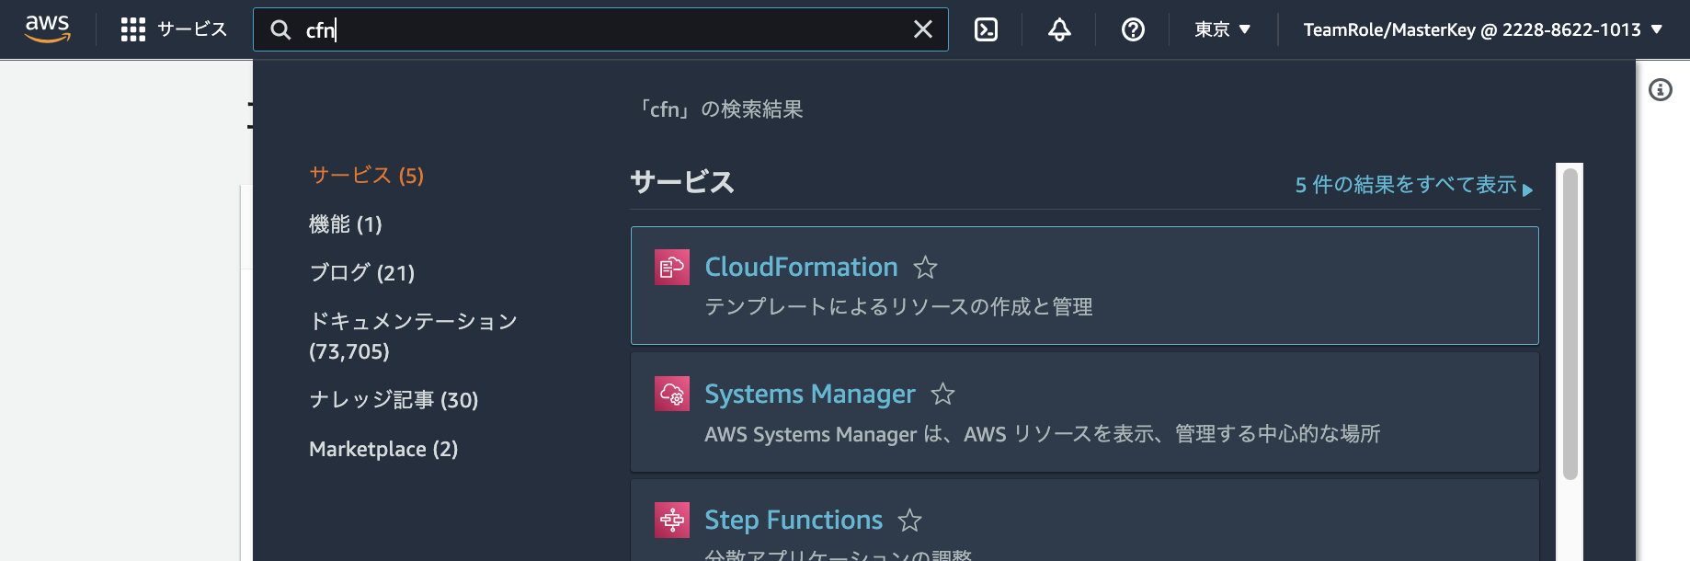Viewport: 1690px width, 561px height.
Task: Open the notifications bell
Action: point(1059,29)
